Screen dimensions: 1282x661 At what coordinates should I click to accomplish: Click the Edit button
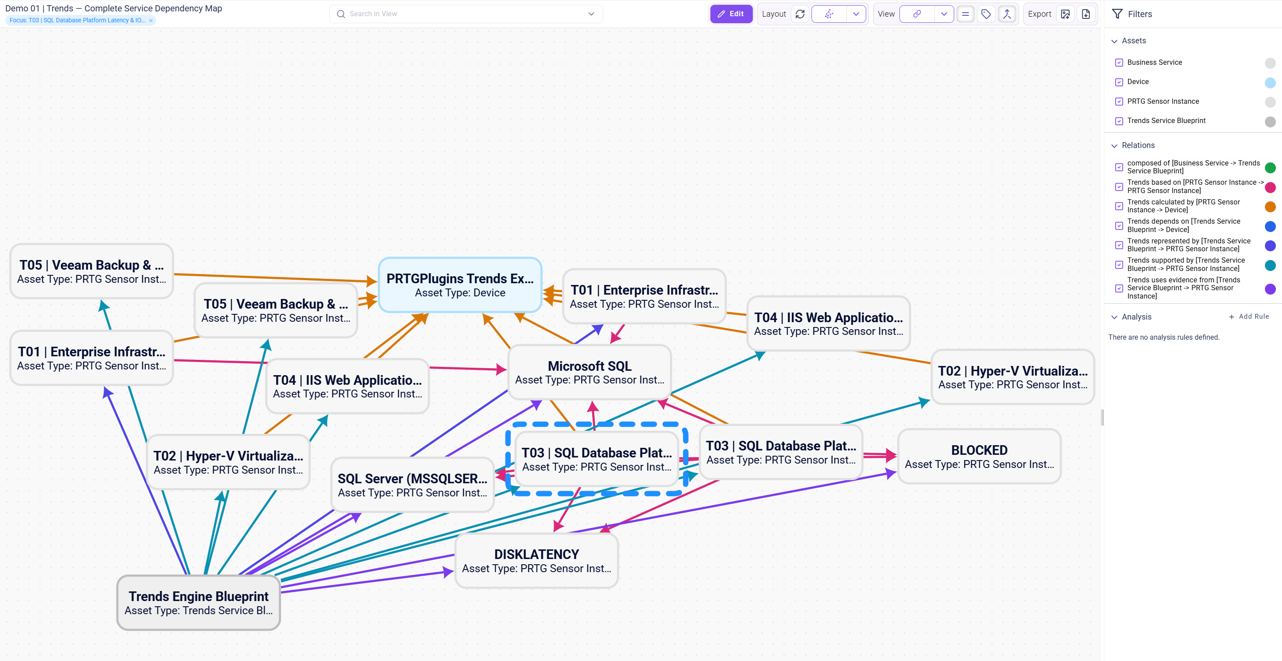(x=731, y=14)
